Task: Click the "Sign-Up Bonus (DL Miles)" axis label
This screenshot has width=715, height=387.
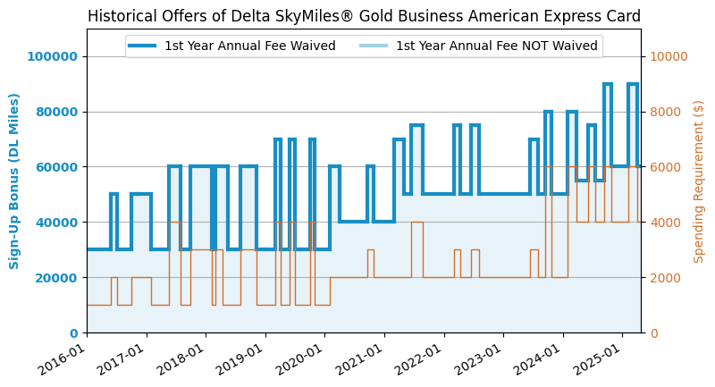Action: (15, 181)
